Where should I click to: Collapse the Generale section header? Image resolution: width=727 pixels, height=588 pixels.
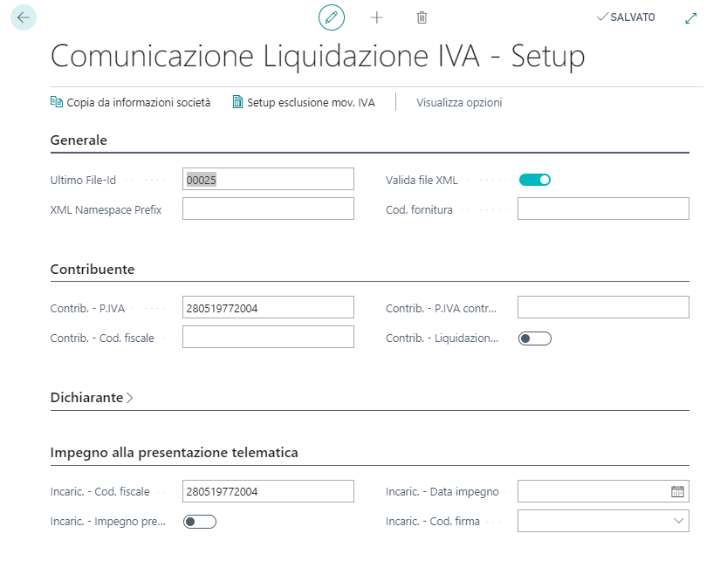tap(79, 140)
